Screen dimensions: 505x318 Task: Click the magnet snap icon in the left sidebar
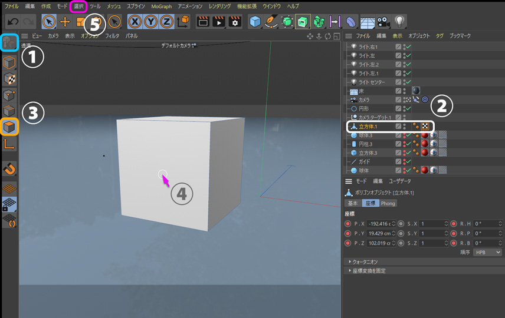[x=9, y=170]
